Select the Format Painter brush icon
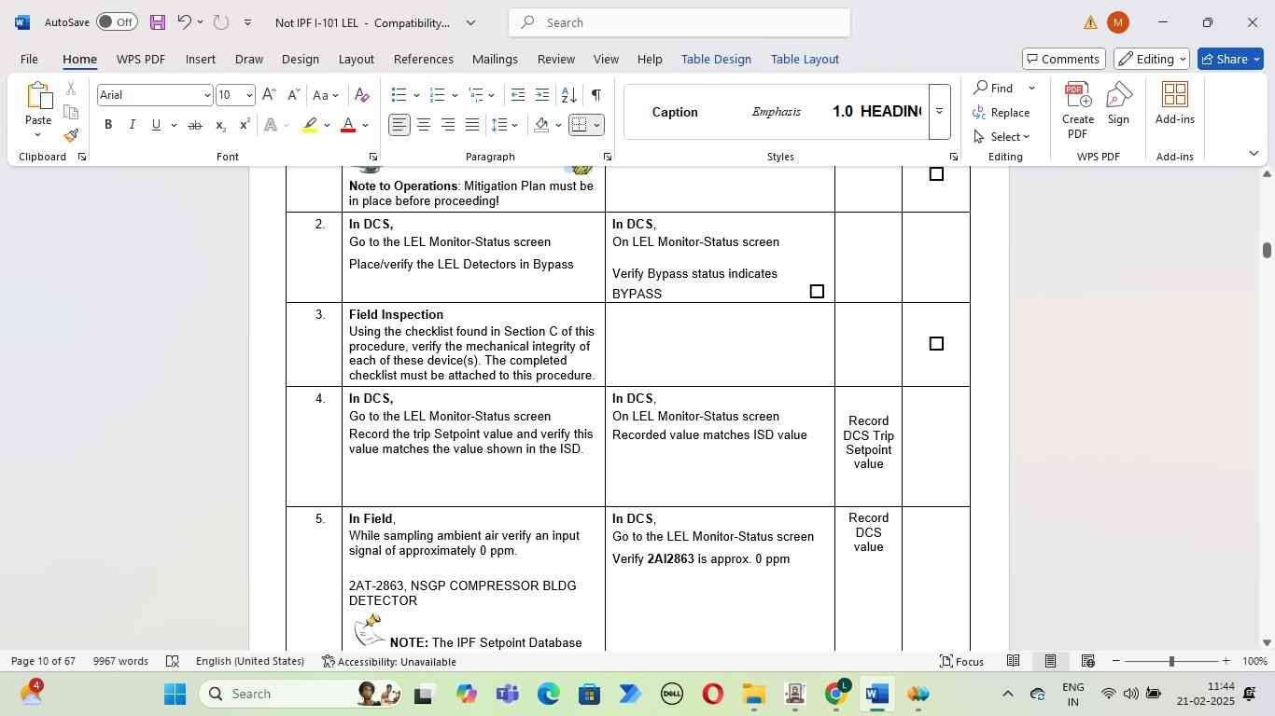Image resolution: width=1275 pixels, height=716 pixels. coord(71,136)
